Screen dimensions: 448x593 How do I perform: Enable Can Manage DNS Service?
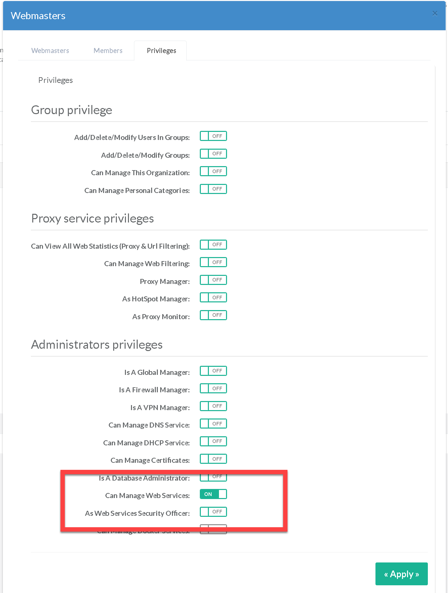213,424
